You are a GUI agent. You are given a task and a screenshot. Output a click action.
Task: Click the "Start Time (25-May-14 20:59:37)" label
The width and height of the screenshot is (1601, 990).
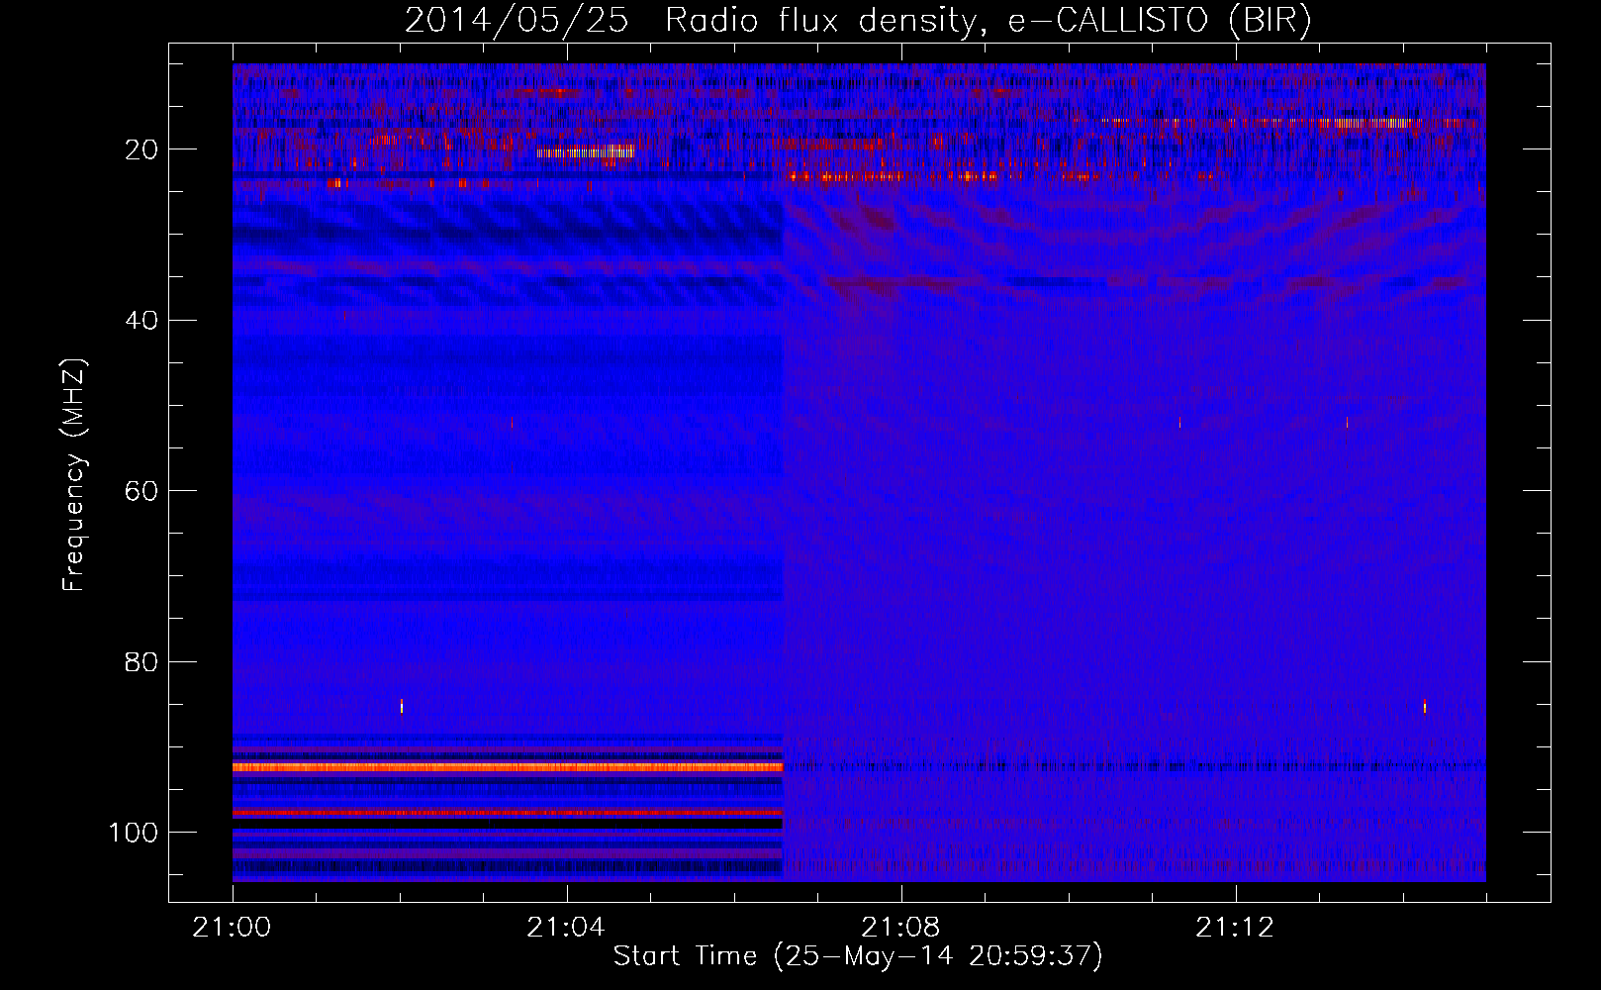tap(858, 956)
